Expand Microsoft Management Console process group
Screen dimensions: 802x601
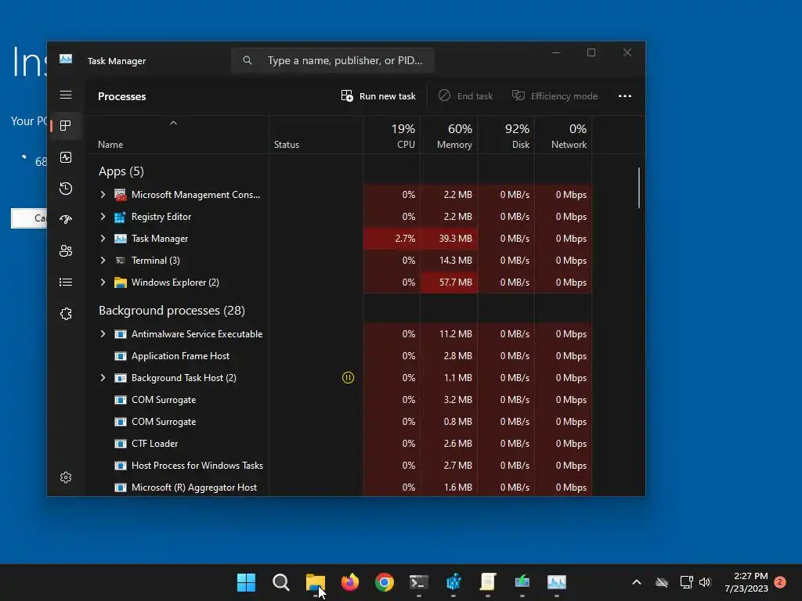(103, 195)
